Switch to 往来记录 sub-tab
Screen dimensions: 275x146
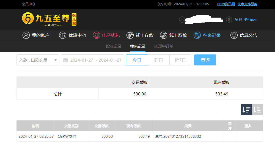click(x=138, y=46)
